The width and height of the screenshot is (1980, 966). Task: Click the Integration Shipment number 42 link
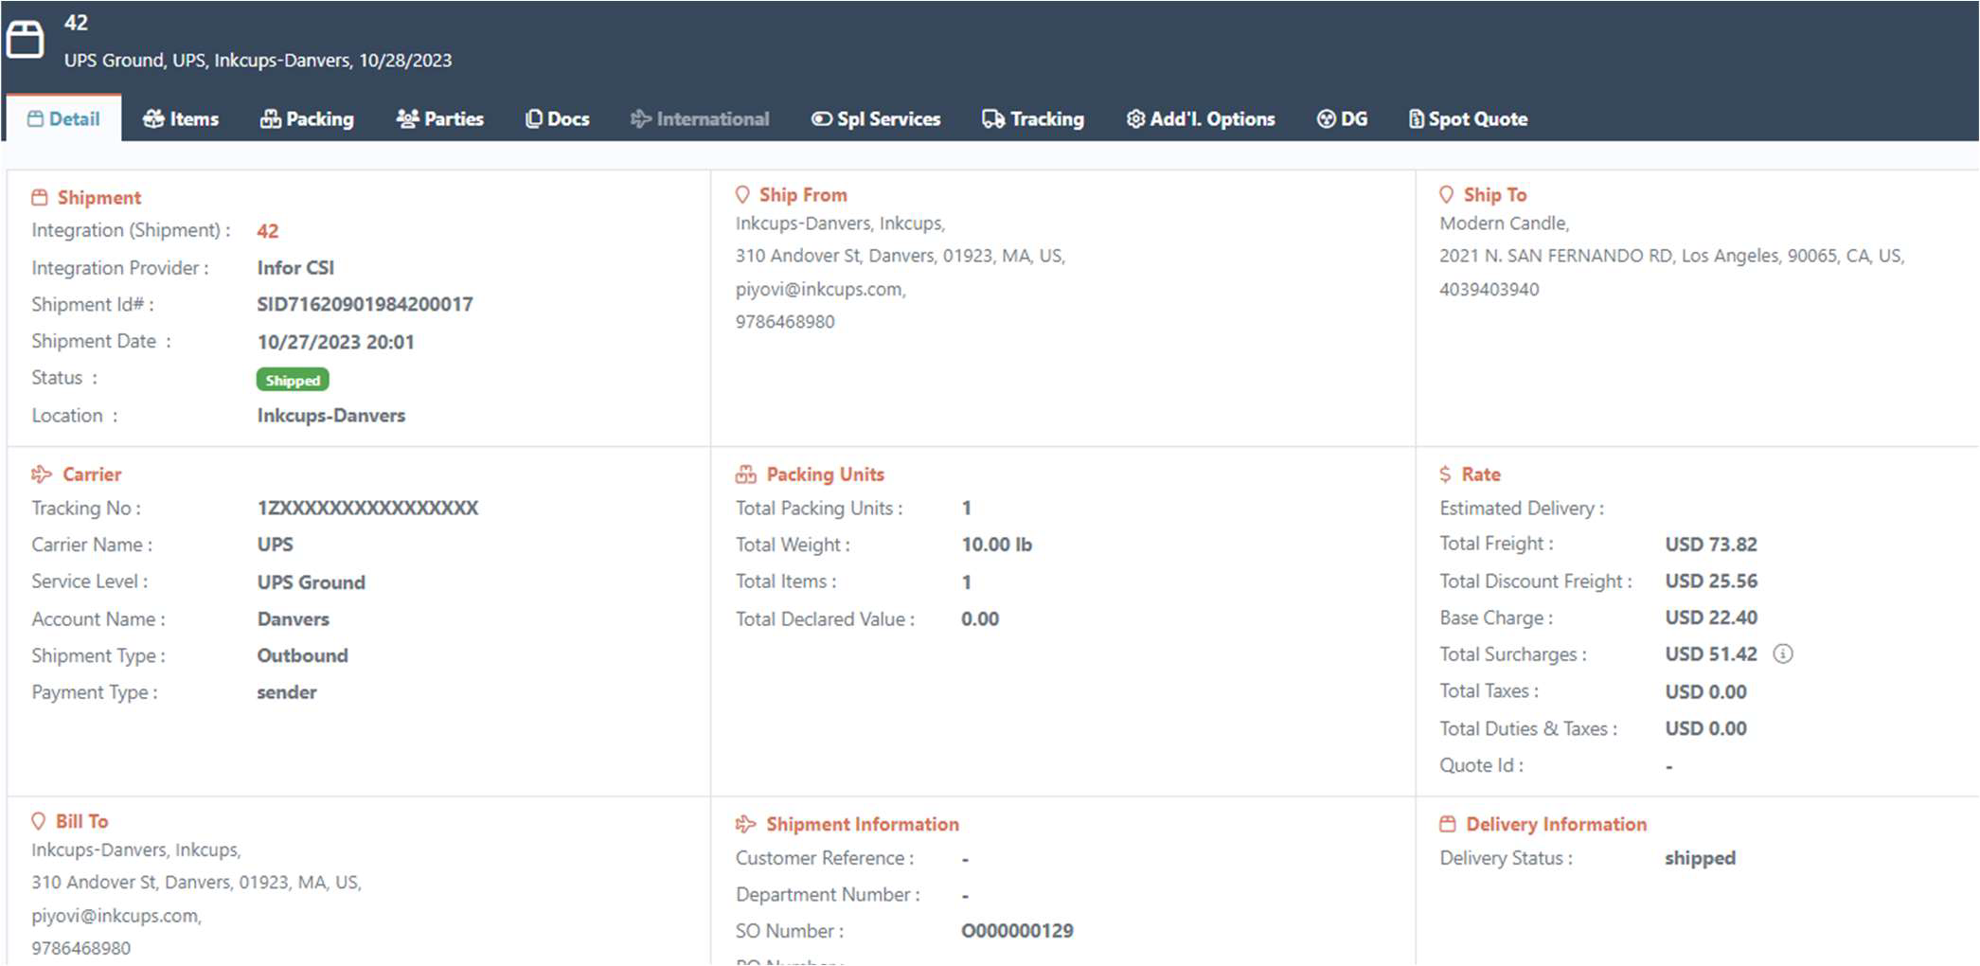(x=268, y=231)
